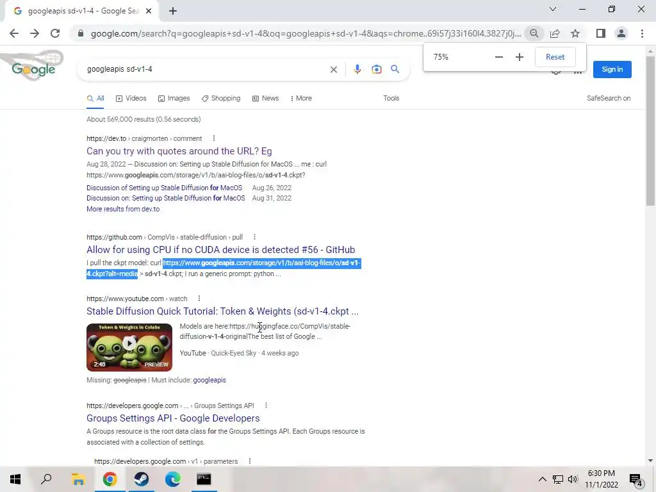
Task: Open the search Tools options
Action: click(391, 98)
